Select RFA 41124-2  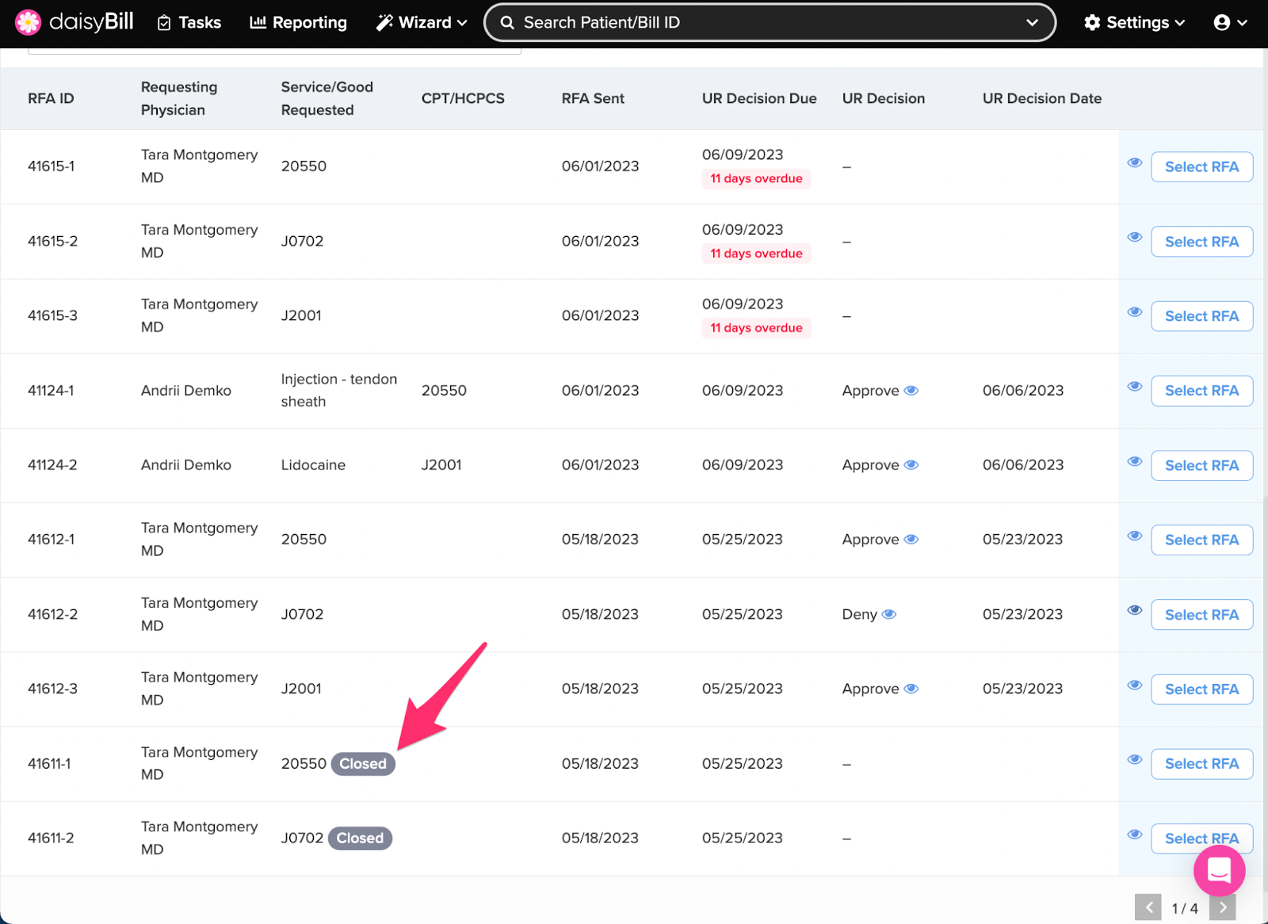(1201, 465)
